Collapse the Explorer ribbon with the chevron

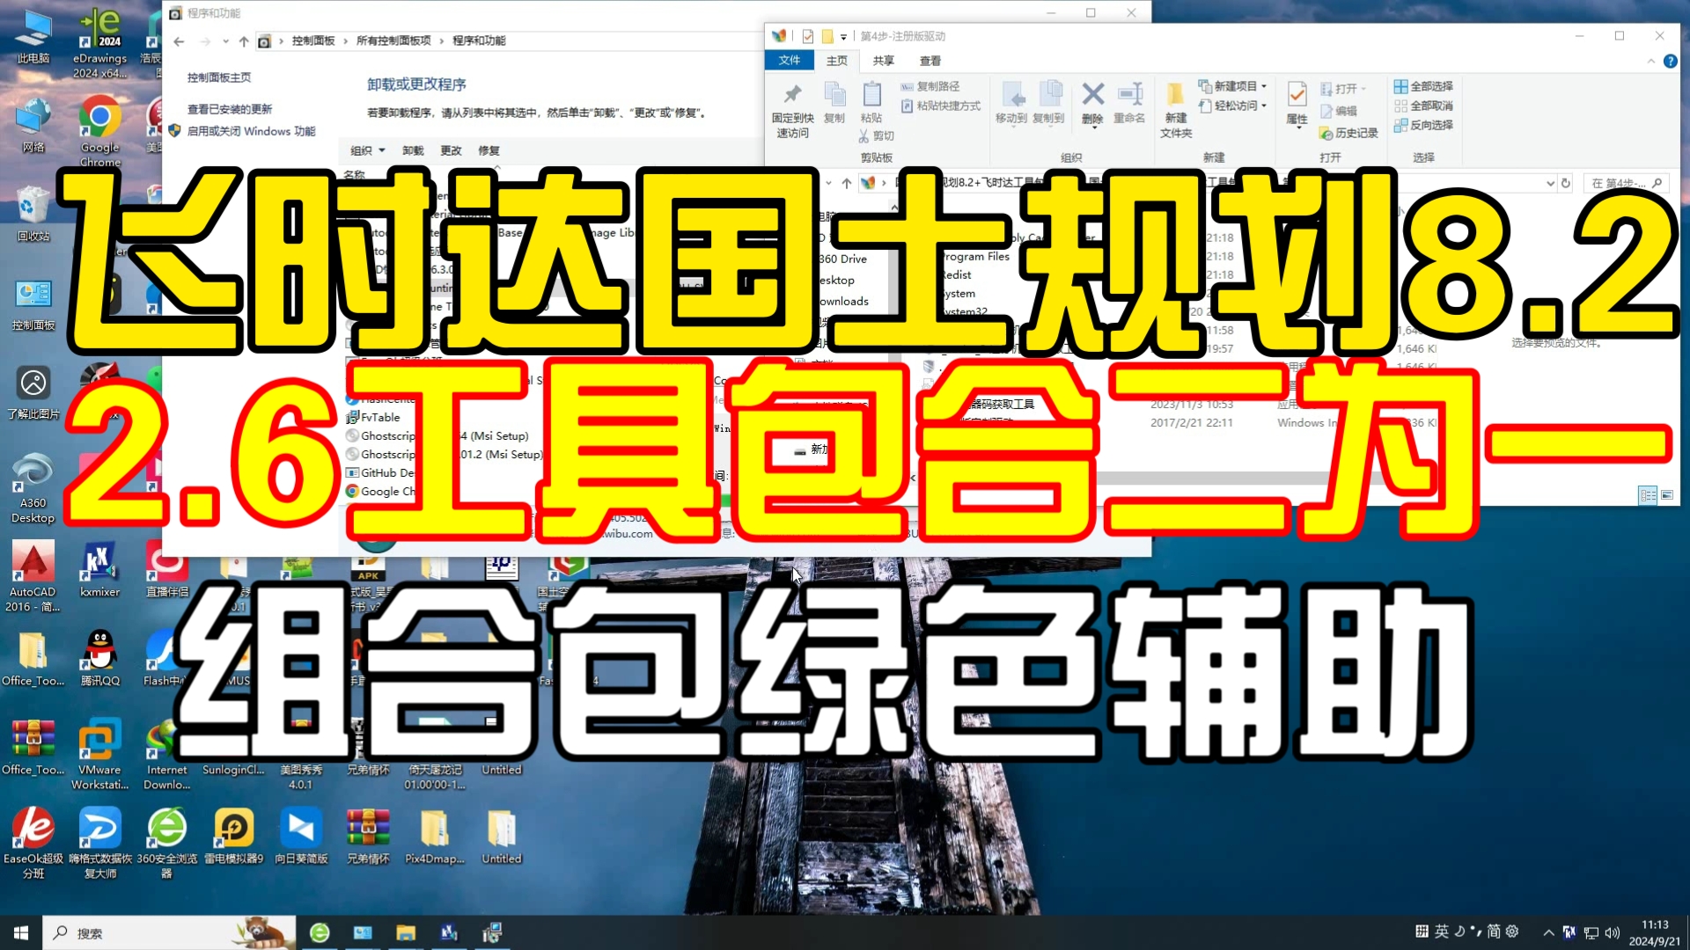coord(1650,61)
